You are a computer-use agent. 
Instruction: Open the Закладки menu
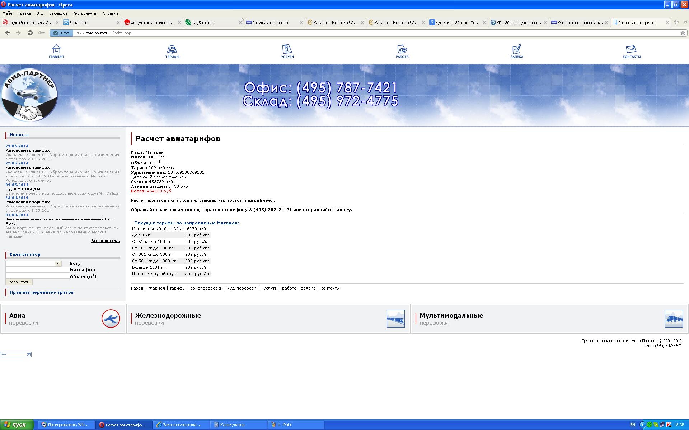point(58,13)
